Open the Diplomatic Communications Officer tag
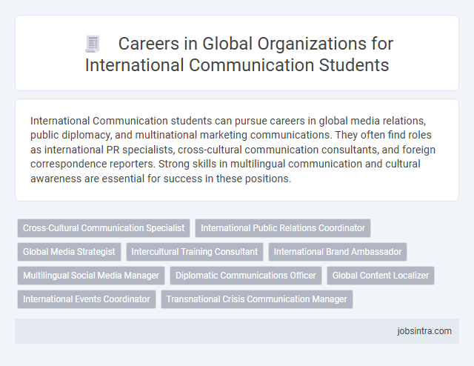The width and height of the screenshot is (474, 366). click(x=246, y=276)
